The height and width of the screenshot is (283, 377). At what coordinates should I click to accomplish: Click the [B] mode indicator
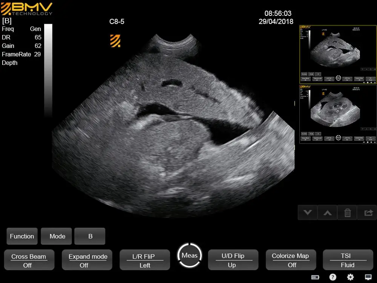(7, 21)
